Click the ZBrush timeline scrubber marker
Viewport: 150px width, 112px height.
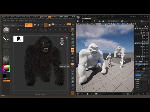pos(44,31)
